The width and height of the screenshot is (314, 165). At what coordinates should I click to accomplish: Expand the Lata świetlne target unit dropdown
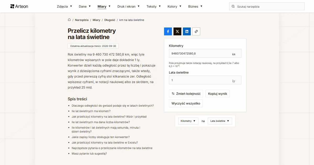(220, 121)
